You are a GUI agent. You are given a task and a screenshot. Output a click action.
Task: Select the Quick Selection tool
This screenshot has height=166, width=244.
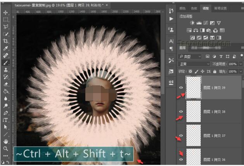tap(5, 34)
